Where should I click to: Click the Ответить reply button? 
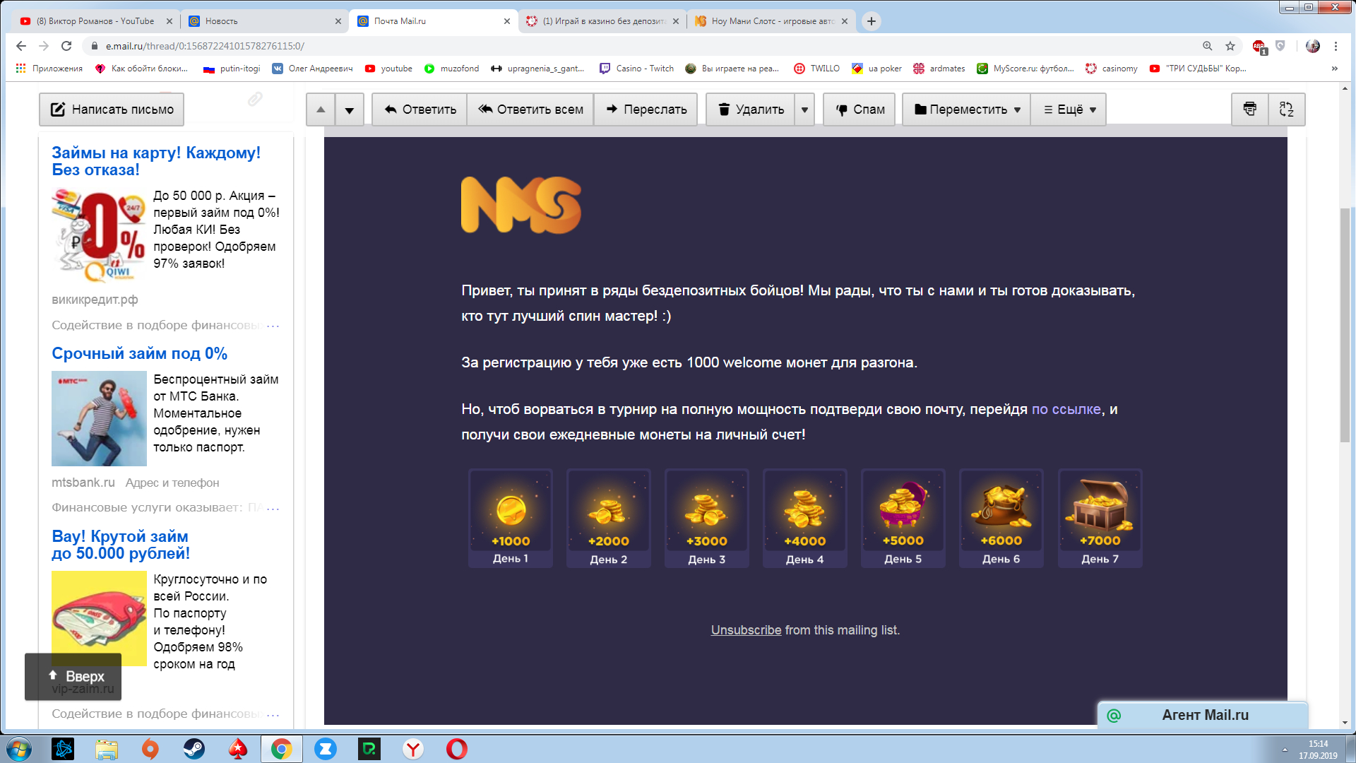coord(420,110)
